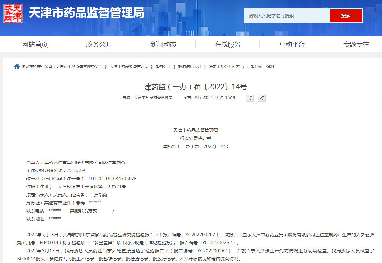
Task: Click the 政务公开 breadcrumb link
Action: click(x=163, y=67)
